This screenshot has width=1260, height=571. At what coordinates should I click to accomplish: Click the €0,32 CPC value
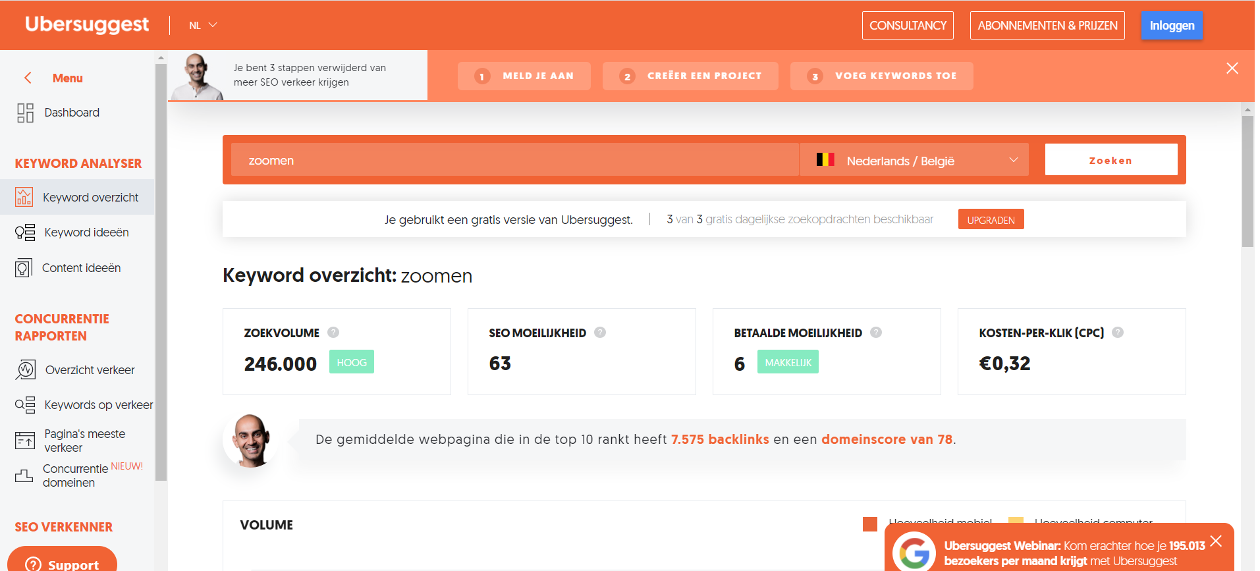point(1004,364)
